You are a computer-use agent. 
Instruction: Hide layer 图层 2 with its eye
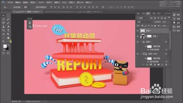click(x=138, y=42)
